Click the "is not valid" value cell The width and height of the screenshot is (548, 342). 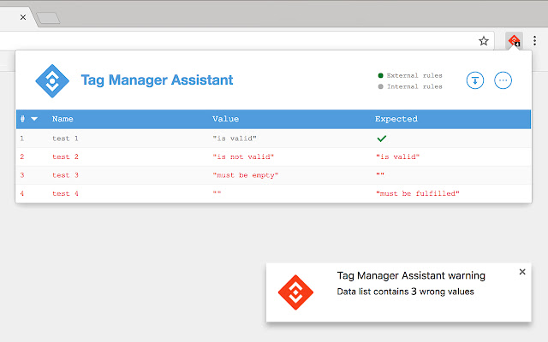coord(243,156)
